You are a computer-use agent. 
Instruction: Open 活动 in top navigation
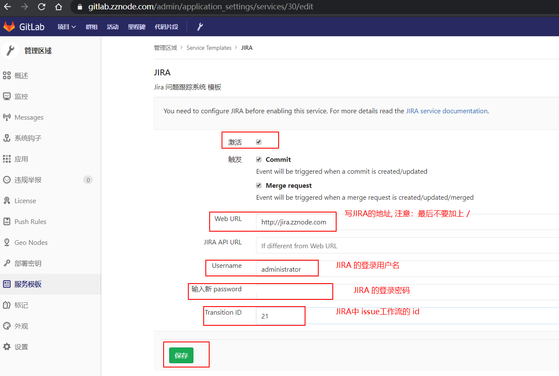click(113, 27)
